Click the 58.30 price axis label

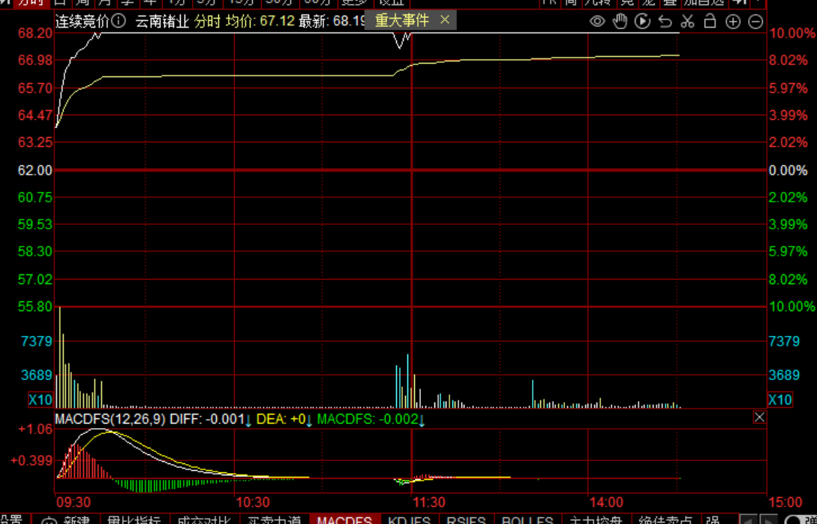click(x=35, y=252)
